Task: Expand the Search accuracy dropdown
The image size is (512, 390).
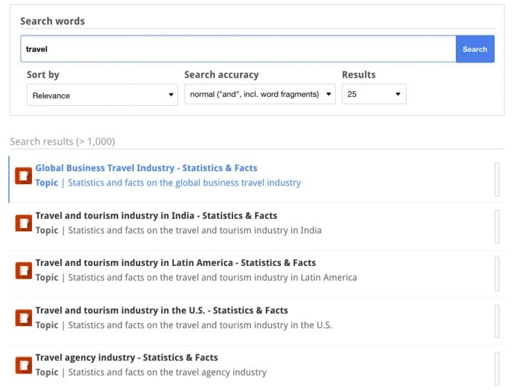Action: (259, 95)
